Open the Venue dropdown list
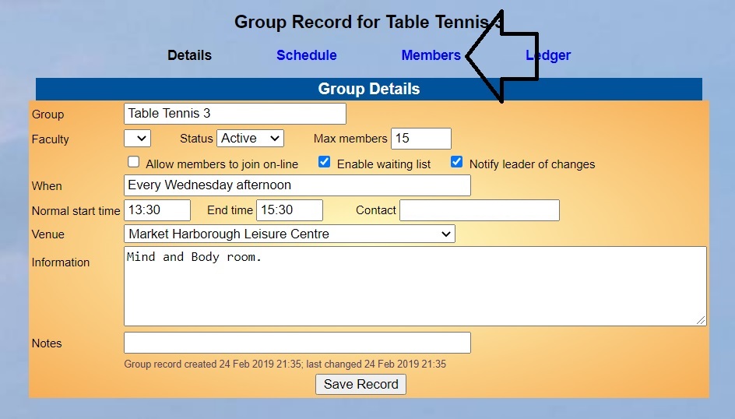The image size is (735, 419). coord(289,234)
